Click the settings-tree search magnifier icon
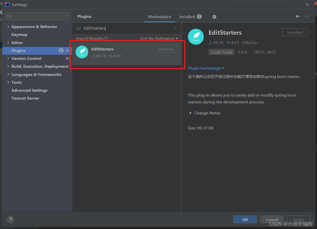Image resolution: width=317 pixels, height=229 pixels. pyautogui.click(x=9, y=16)
